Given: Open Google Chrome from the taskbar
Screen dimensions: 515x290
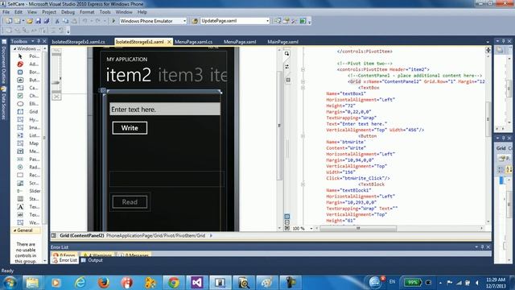Looking at the screenshot, I should click(x=174, y=283).
